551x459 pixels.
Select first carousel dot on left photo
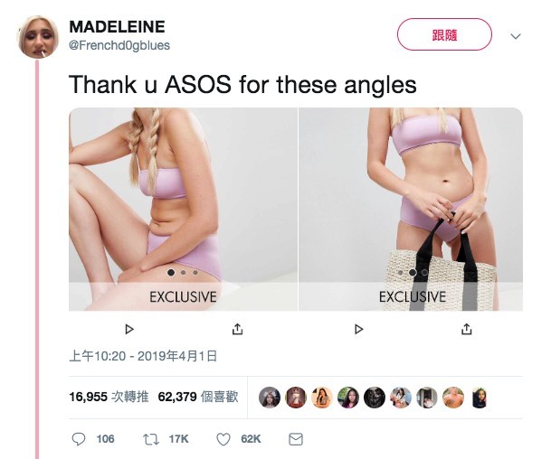tap(171, 272)
